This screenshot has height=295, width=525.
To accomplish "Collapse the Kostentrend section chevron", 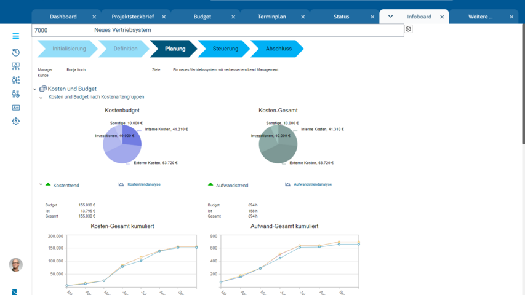I will coord(41,184).
